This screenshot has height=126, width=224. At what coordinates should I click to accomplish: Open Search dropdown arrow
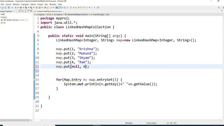click(x=53, y=8)
